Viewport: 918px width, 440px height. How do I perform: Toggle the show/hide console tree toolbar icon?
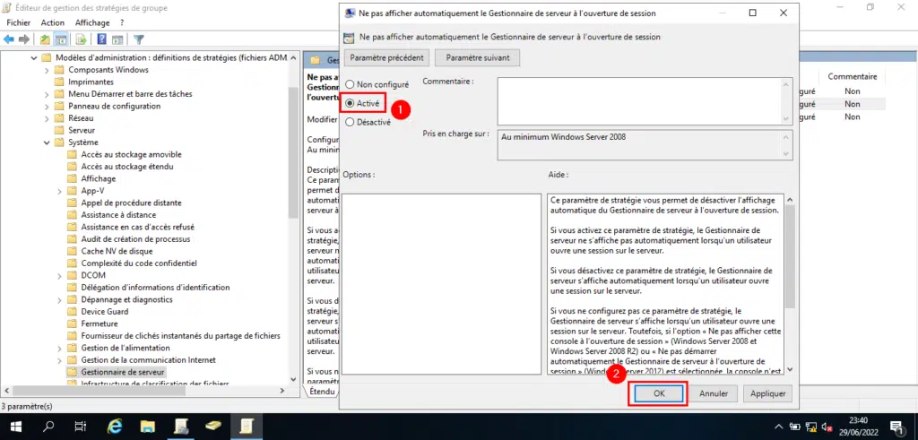click(x=60, y=39)
